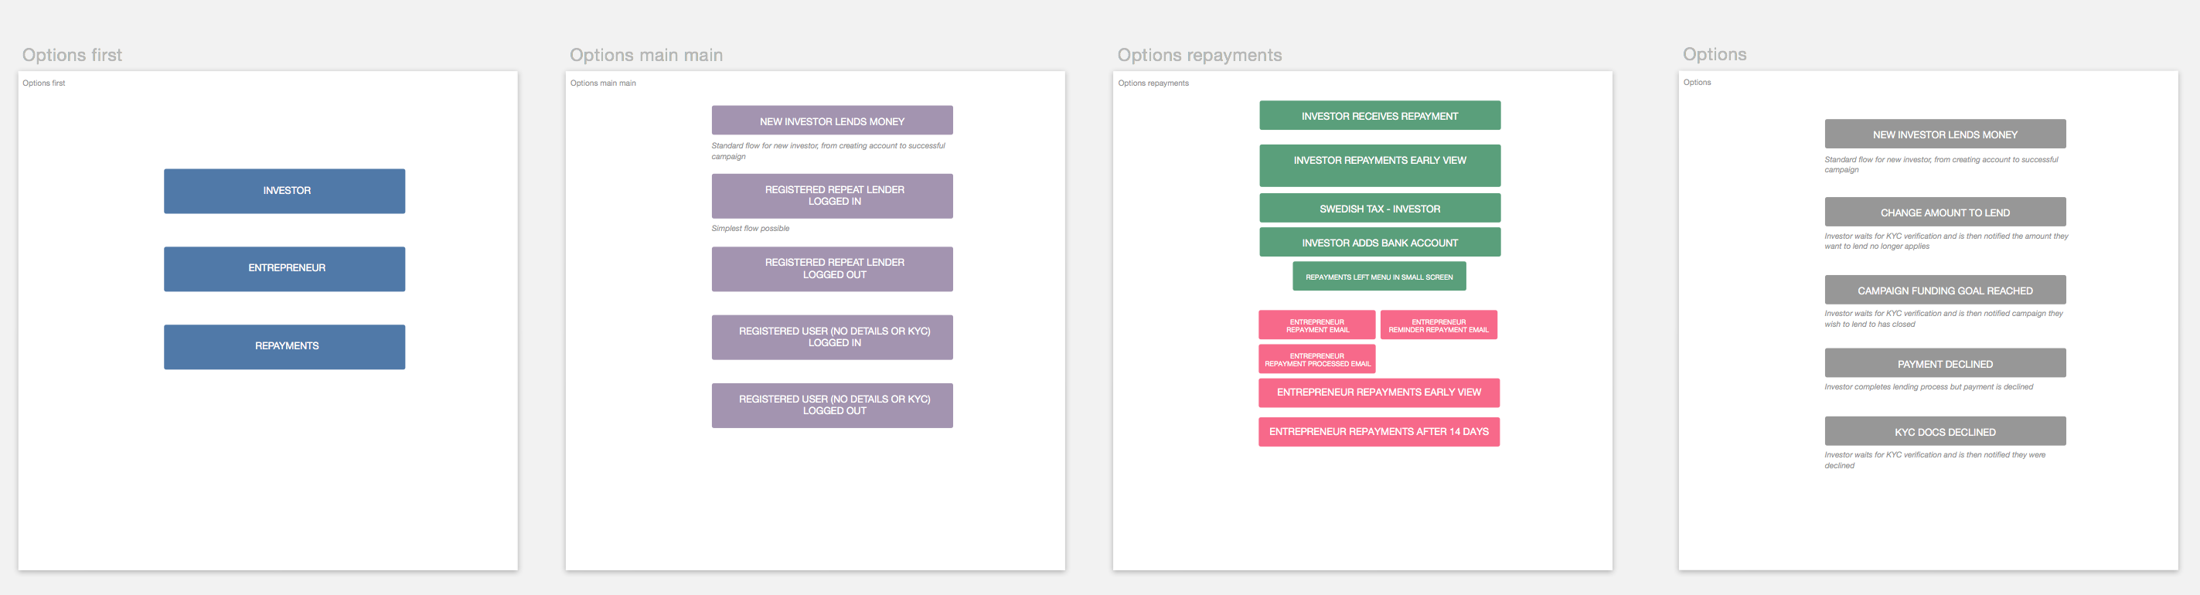Choose REGISTERED REPEAT LENDER LOGGED OUT
This screenshot has height=595, width=2200.
pyautogui.click(x=832, y=269)
